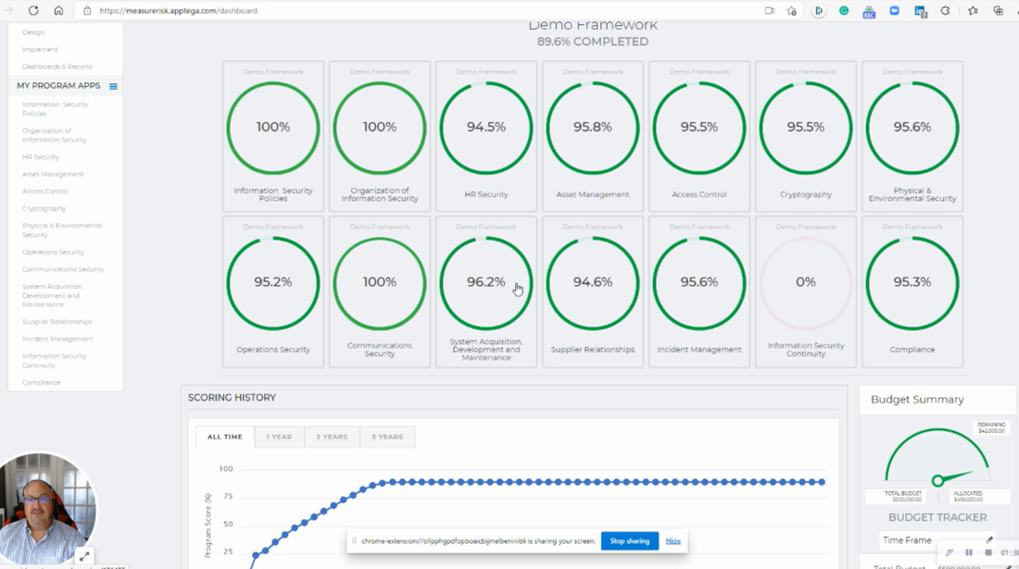The height and width of the screenshot is (569, 1019).
Task: Select the 2 Years scoring history tab
Action: tap(332, 437)
